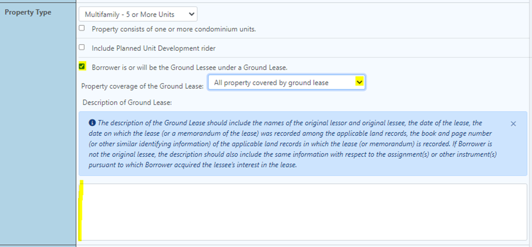The height and width of the screenshot is (247, 532).
Task: Click inside the Description of Ground Lease textarea
Action: click(303, 212)
